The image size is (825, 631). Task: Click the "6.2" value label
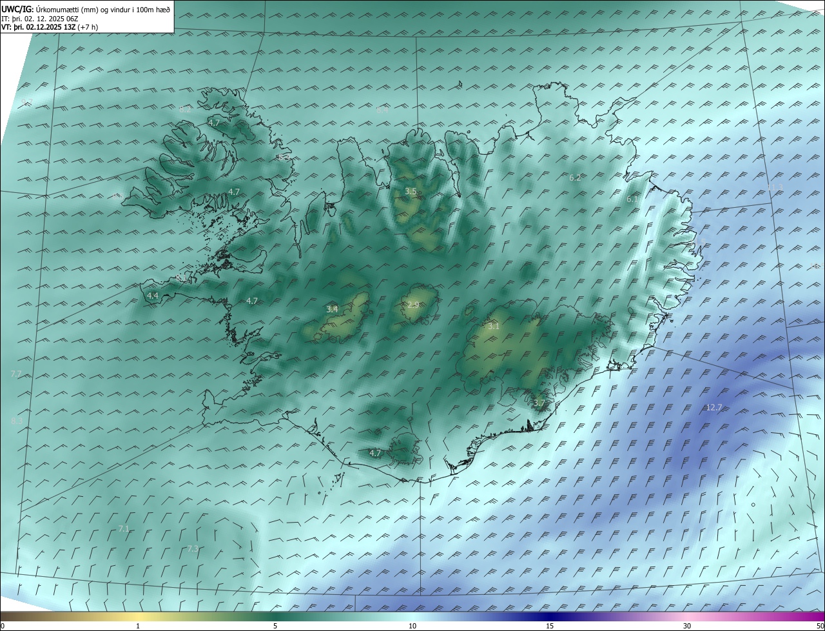pos(575,177)
